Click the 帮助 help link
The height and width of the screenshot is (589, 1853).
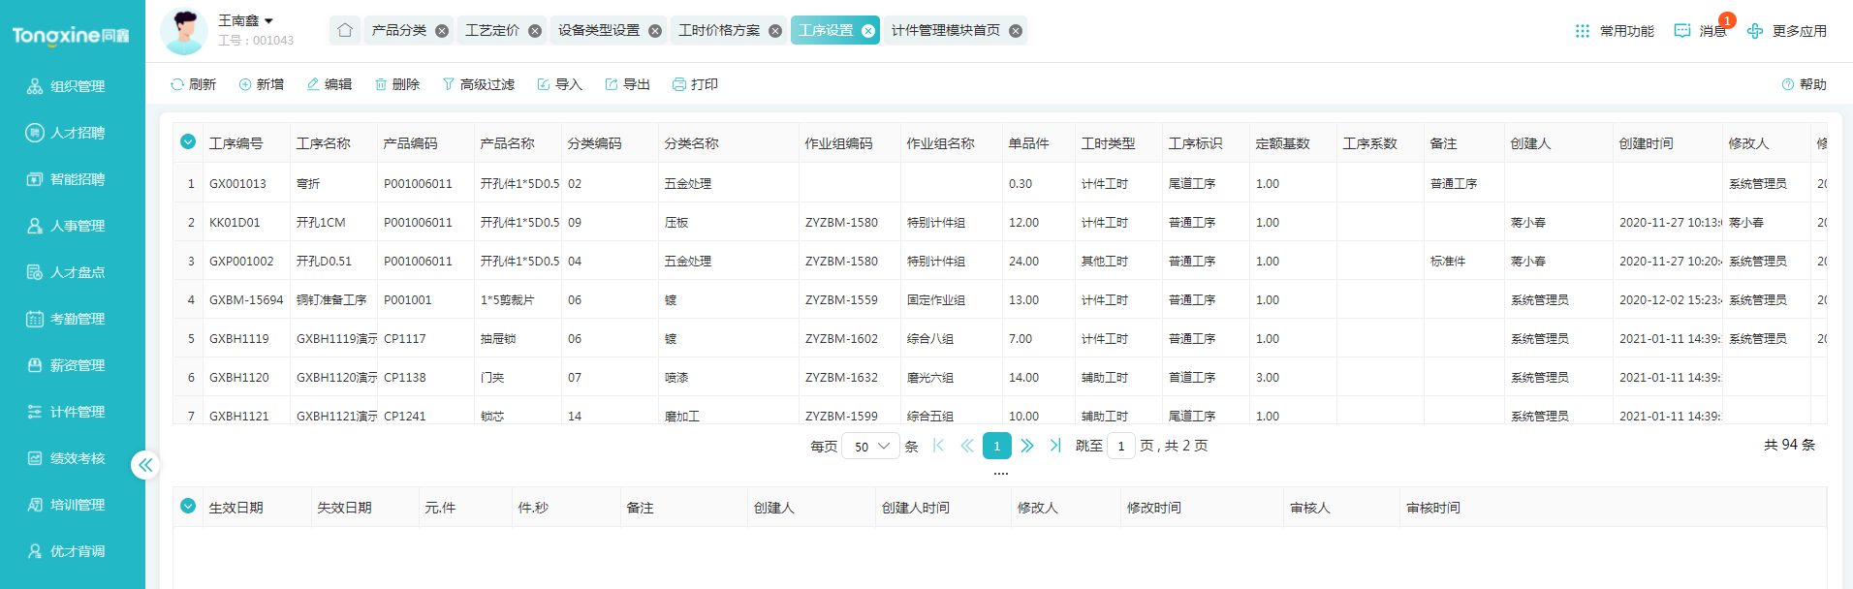[1804, 84]
